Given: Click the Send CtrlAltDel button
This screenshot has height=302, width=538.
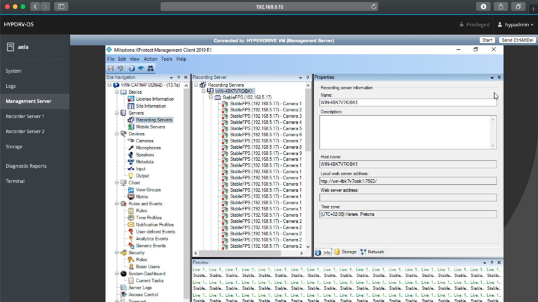Looking at the screenshot, I should [517, 40].
